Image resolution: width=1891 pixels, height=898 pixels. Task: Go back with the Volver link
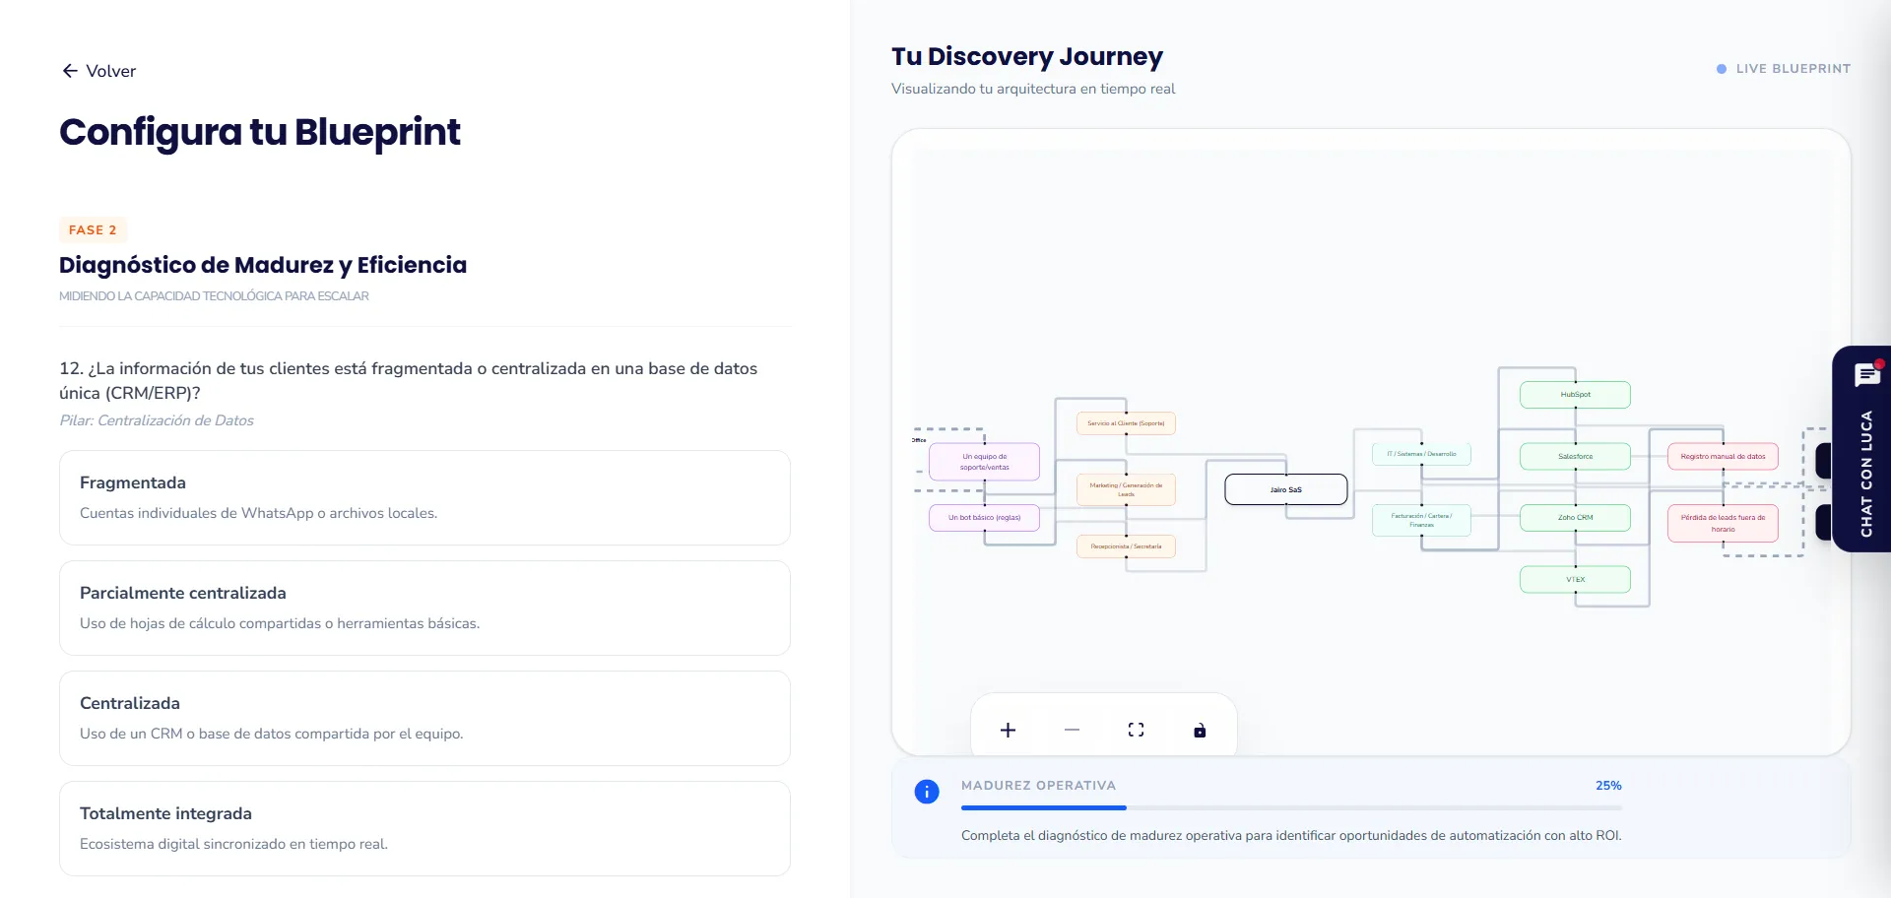[98, 71]
